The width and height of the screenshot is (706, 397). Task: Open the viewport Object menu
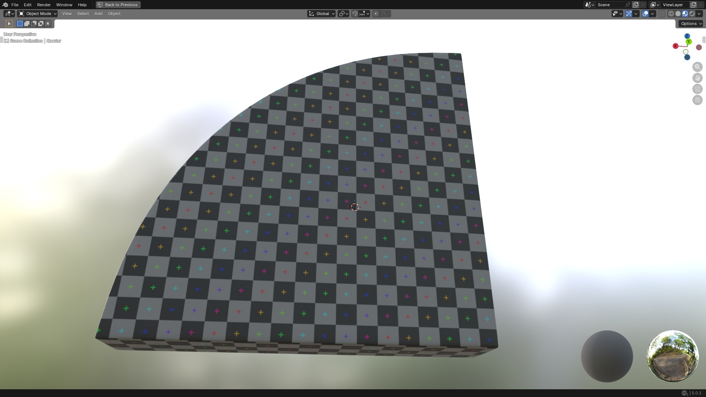(x=114, y=14)
